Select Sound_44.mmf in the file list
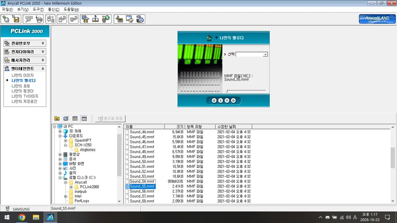The width and height of the screenshot is (397, 223). pos(142,132)
